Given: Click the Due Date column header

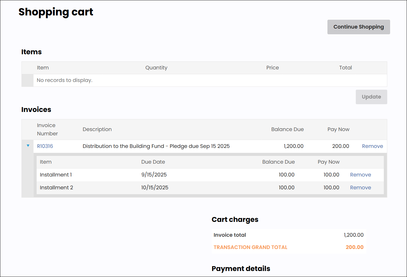Looking at the screenshot, I should pyautogui.click(x=153, y=162).
